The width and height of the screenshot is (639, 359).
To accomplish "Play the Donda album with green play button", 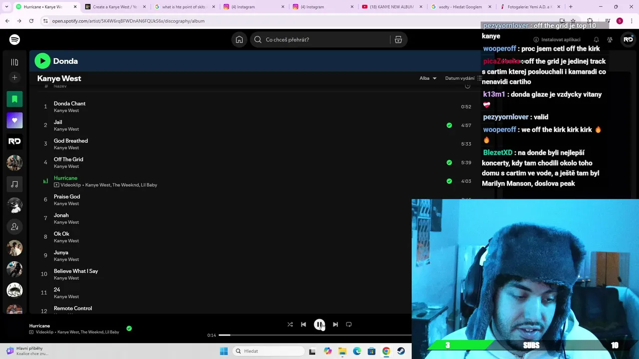I will (x=42, y=61).
